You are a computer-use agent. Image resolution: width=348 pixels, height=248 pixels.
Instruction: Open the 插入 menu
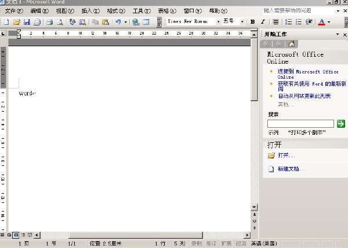[x=90, y=11]
